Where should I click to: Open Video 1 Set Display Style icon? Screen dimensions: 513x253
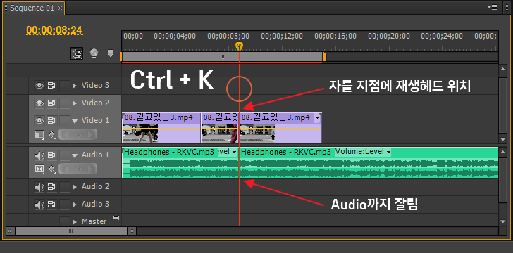click(39, 134)
